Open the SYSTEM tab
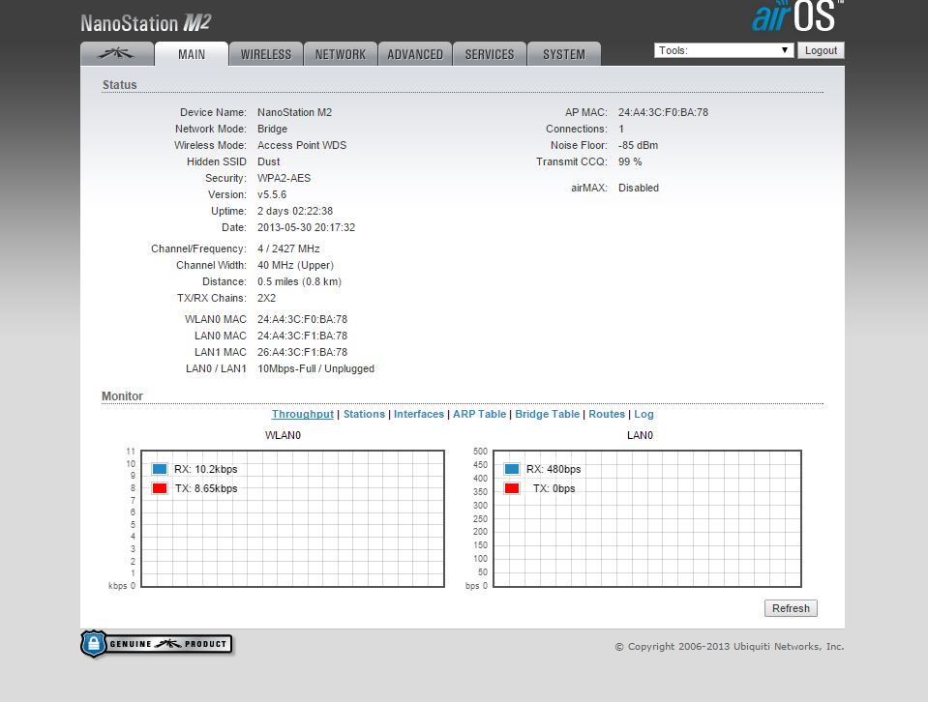928x702 pixels. 564,54
